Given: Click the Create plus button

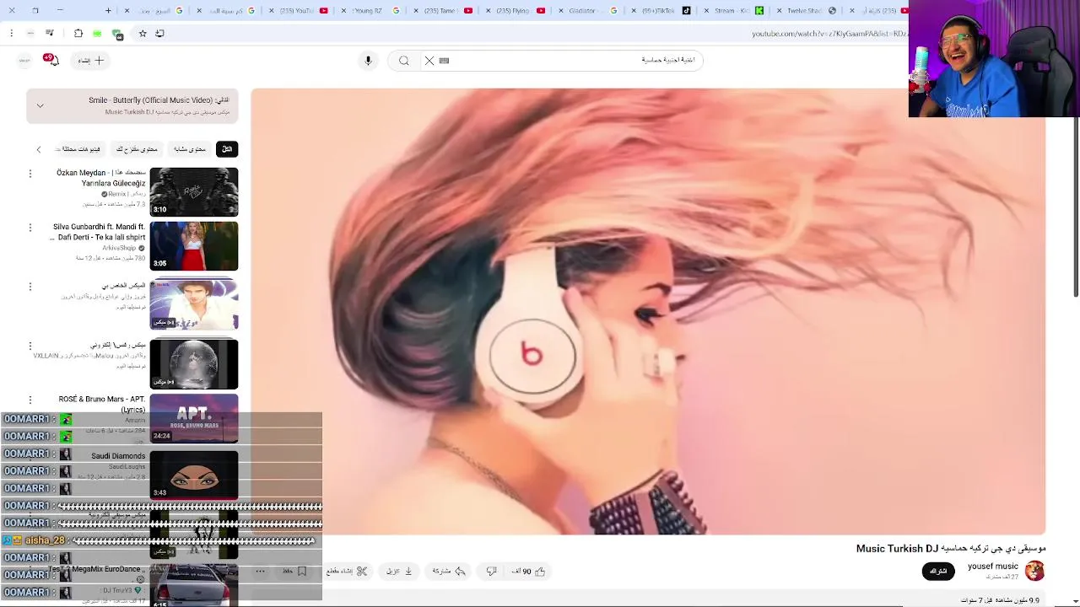Looking at the screenshot, I should click(90, 61).
